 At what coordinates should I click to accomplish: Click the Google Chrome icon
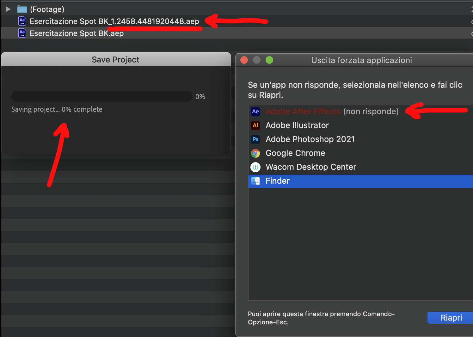click(255, 153)
